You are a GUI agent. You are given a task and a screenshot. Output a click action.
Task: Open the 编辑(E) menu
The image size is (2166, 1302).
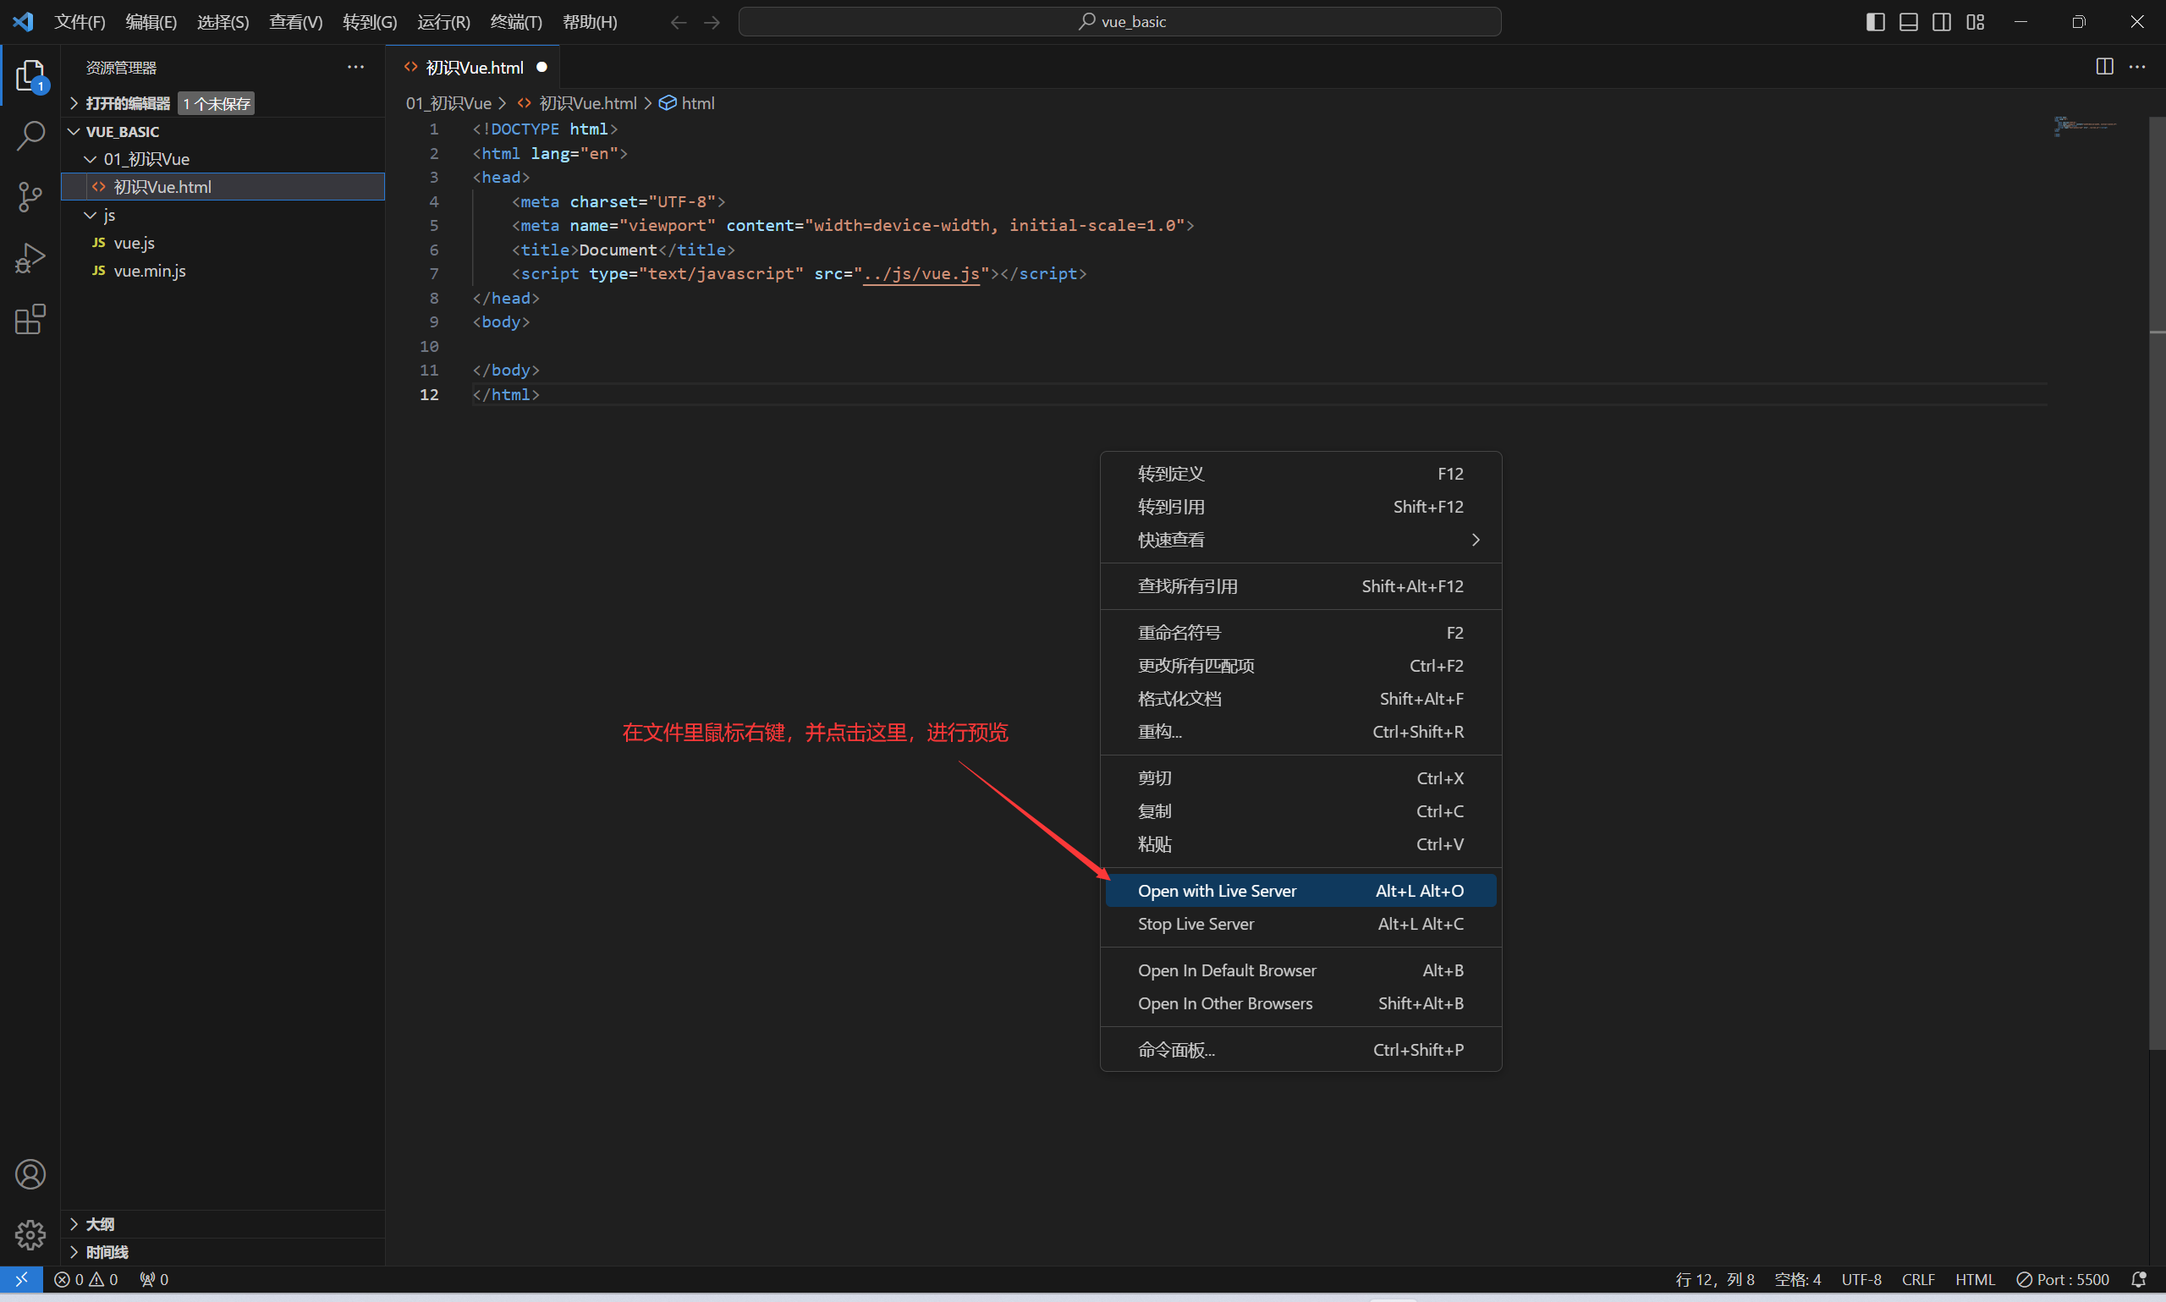coord(151,22)
